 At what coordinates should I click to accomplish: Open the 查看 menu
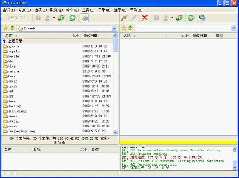(120, 10)
